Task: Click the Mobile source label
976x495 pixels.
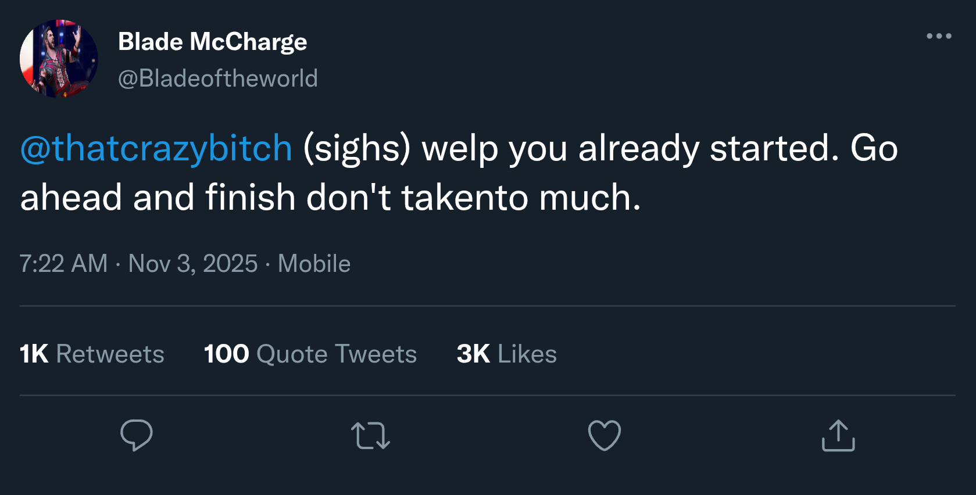Action: 314,264
